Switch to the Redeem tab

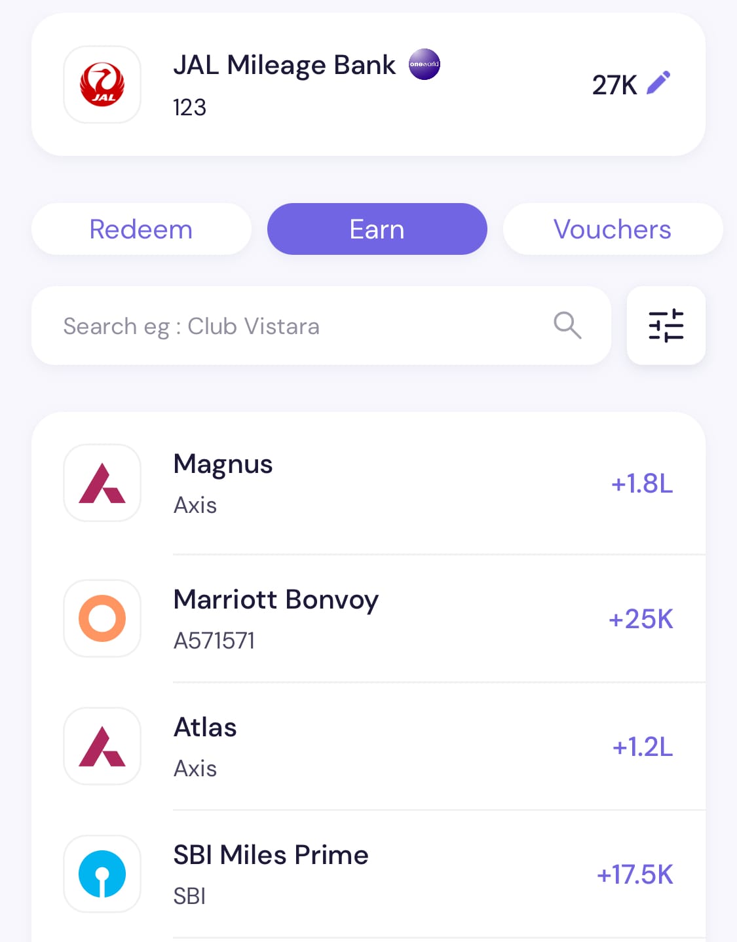(141, 229)
